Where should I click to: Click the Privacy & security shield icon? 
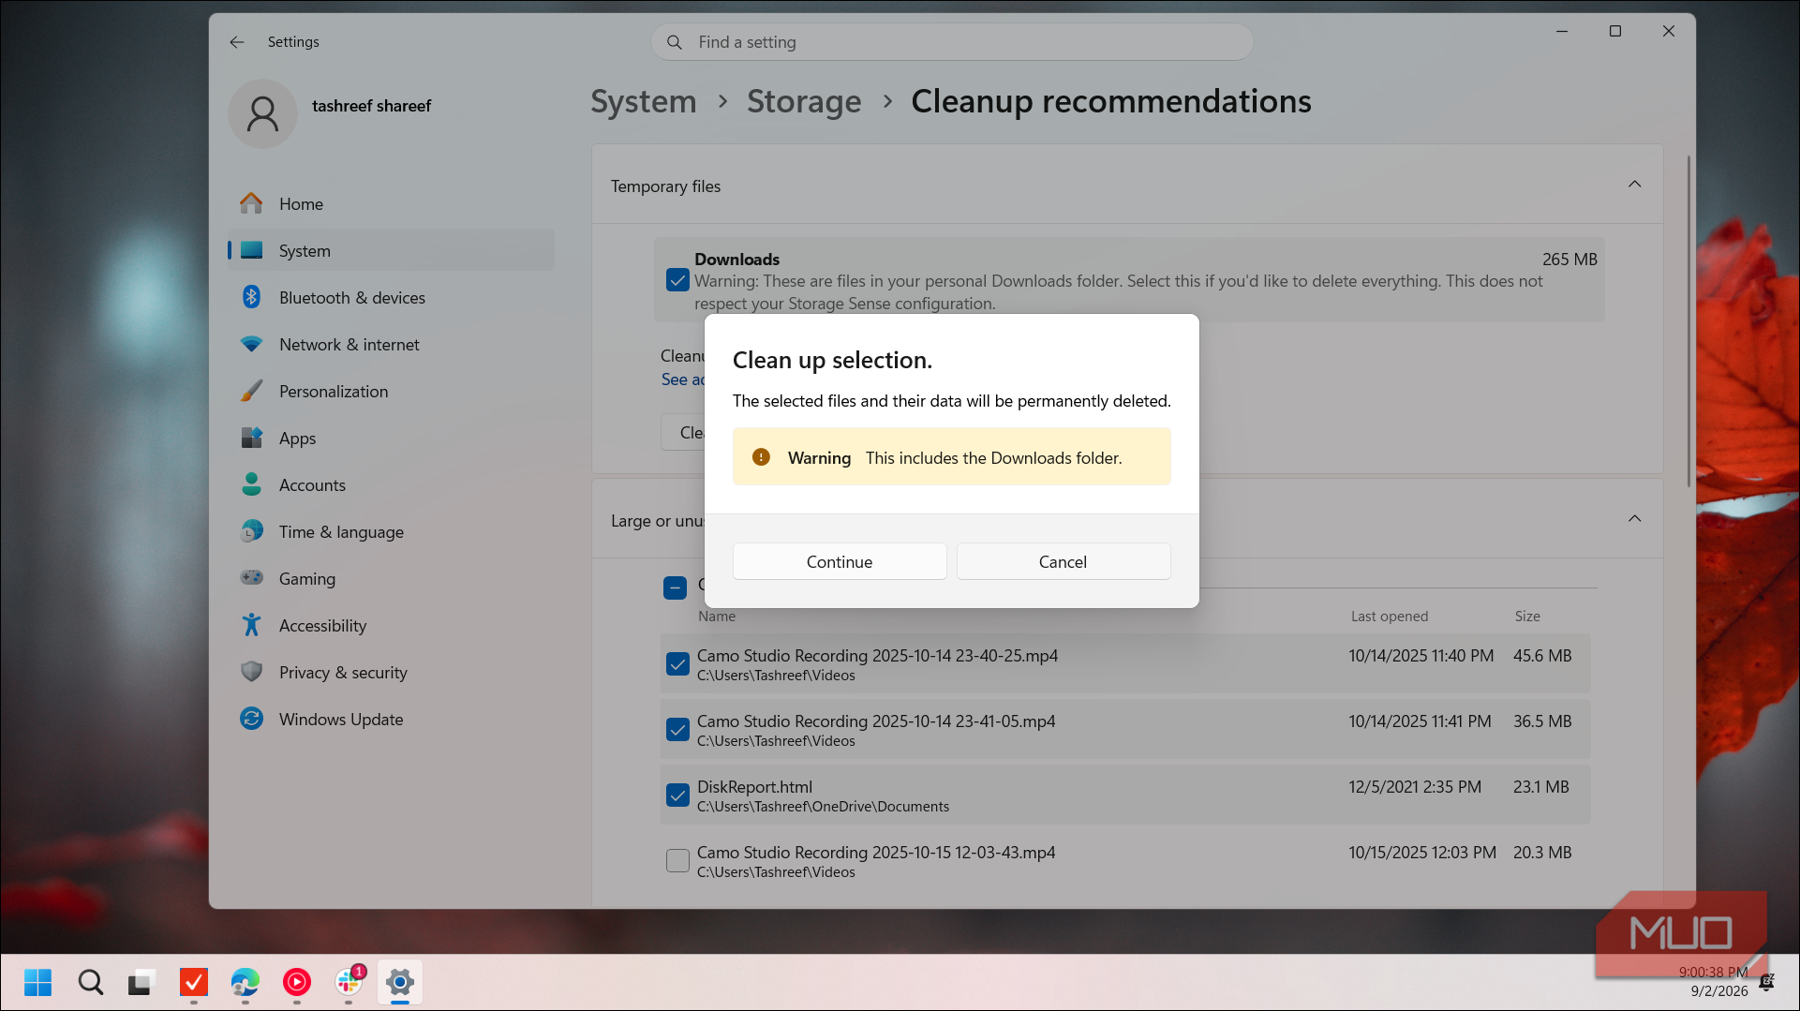[251, 672]
